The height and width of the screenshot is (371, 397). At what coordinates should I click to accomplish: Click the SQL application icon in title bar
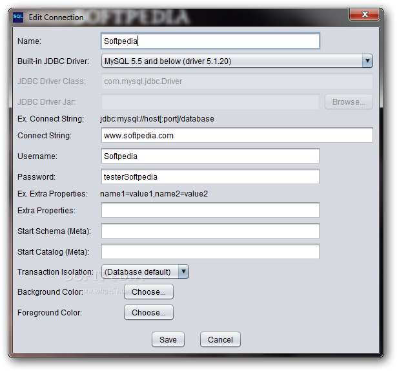pos(18,17)
